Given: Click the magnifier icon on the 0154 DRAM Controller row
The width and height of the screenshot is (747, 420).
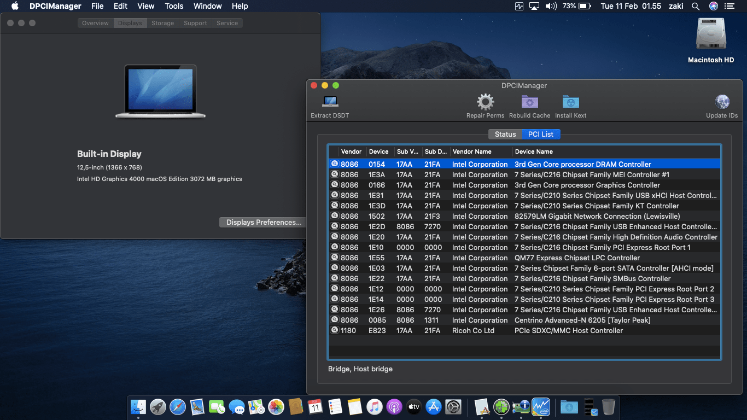Looking at the screenshot, I should pyautogui.click(x=334, y=164).
